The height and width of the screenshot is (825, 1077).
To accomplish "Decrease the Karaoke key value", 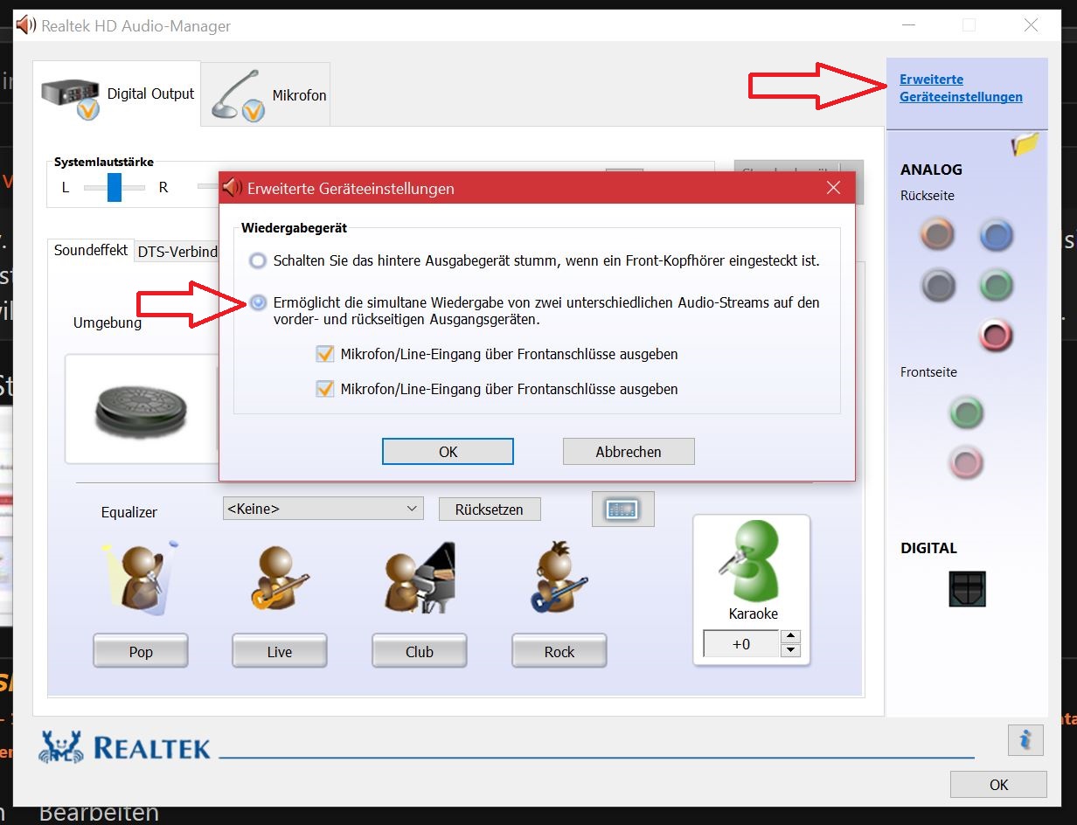I will pyautogui.click(x=790, y=650).
